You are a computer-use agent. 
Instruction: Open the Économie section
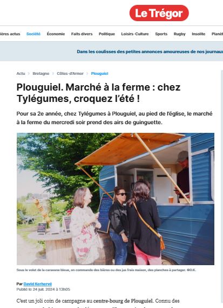[56, 34]
